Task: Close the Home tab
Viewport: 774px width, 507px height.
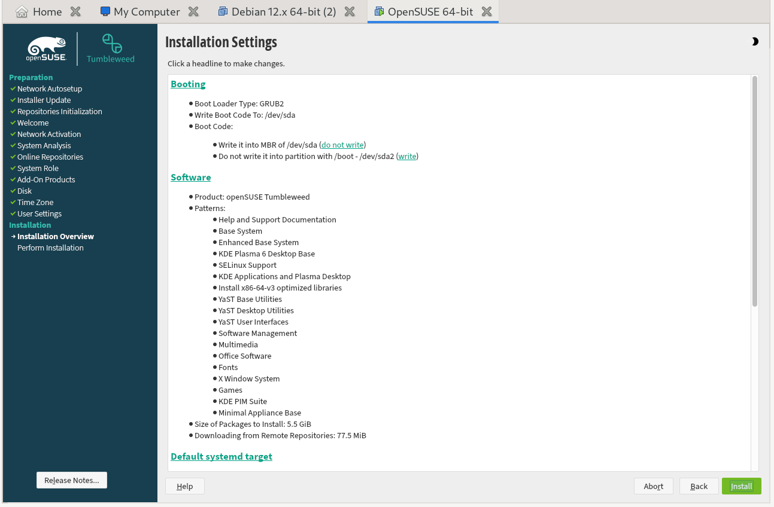Action: pyautogui.click(x=75, y=11)
